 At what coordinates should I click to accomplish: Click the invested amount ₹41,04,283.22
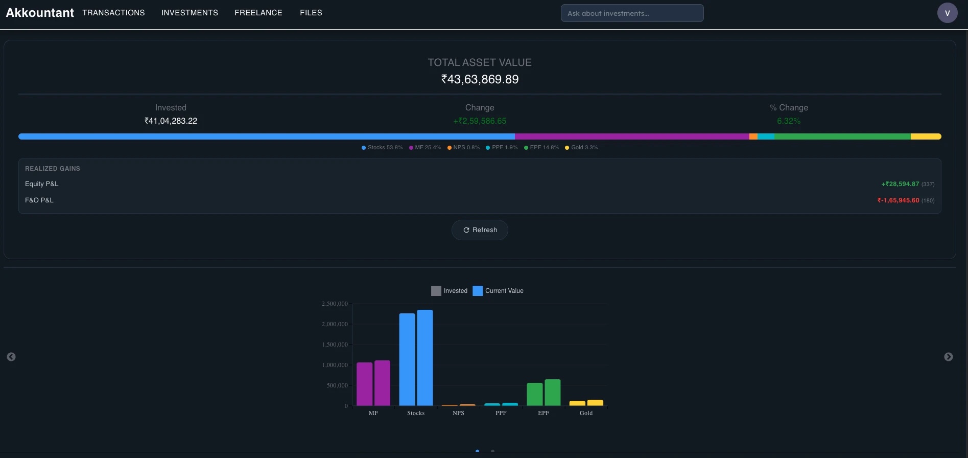tap(171, 121)
